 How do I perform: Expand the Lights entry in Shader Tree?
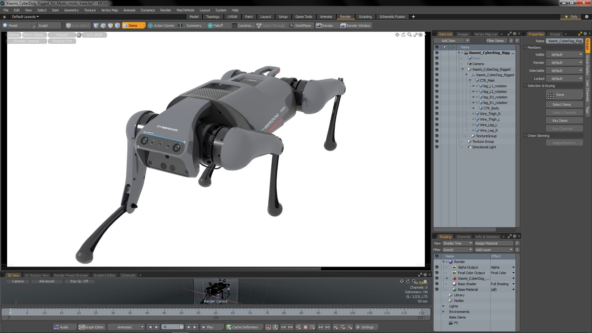(444, 306)
